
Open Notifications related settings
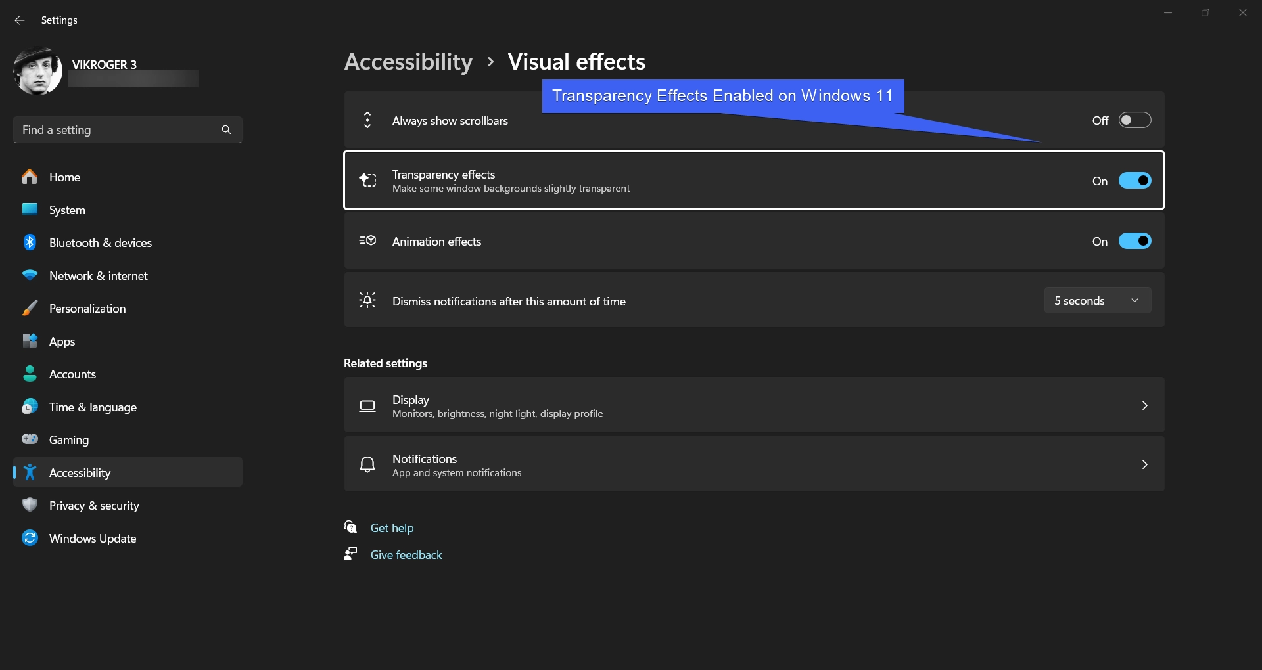[x=754, y=464]
